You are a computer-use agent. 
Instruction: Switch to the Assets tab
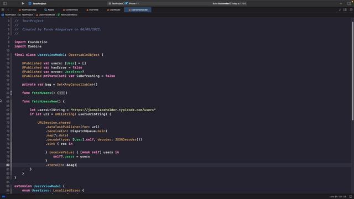(x=49, y=10)
